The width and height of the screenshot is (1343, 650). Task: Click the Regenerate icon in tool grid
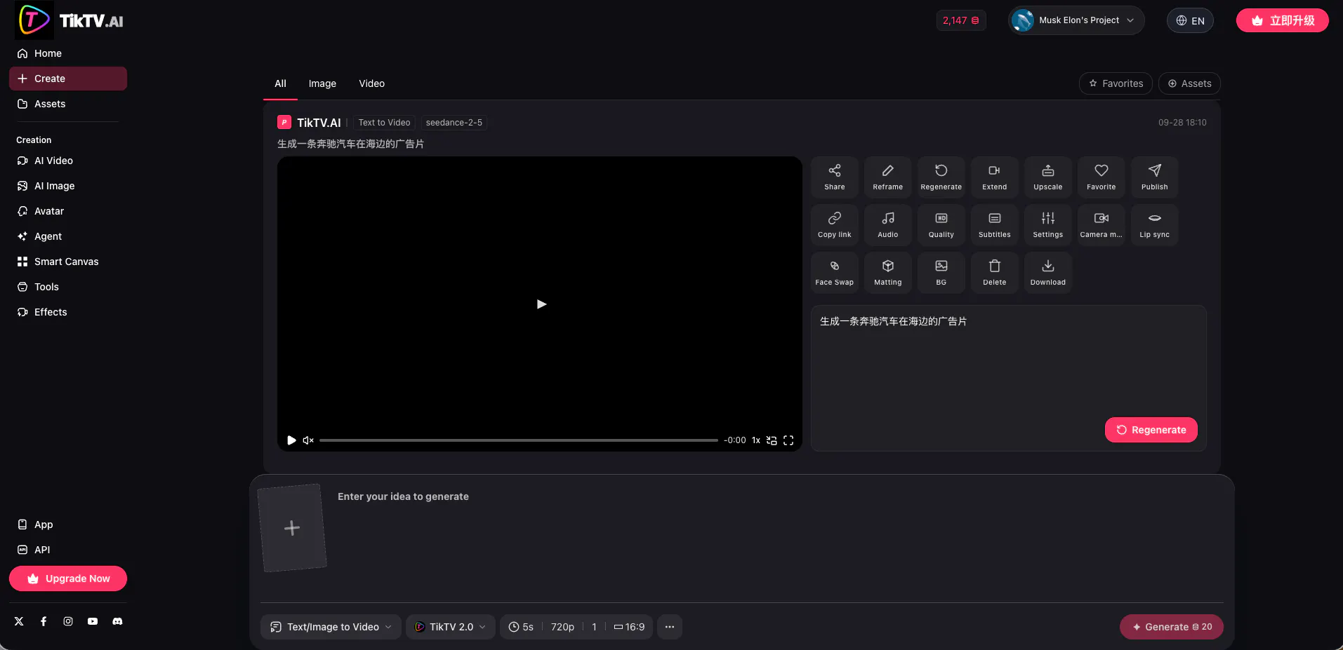[941, 177]
